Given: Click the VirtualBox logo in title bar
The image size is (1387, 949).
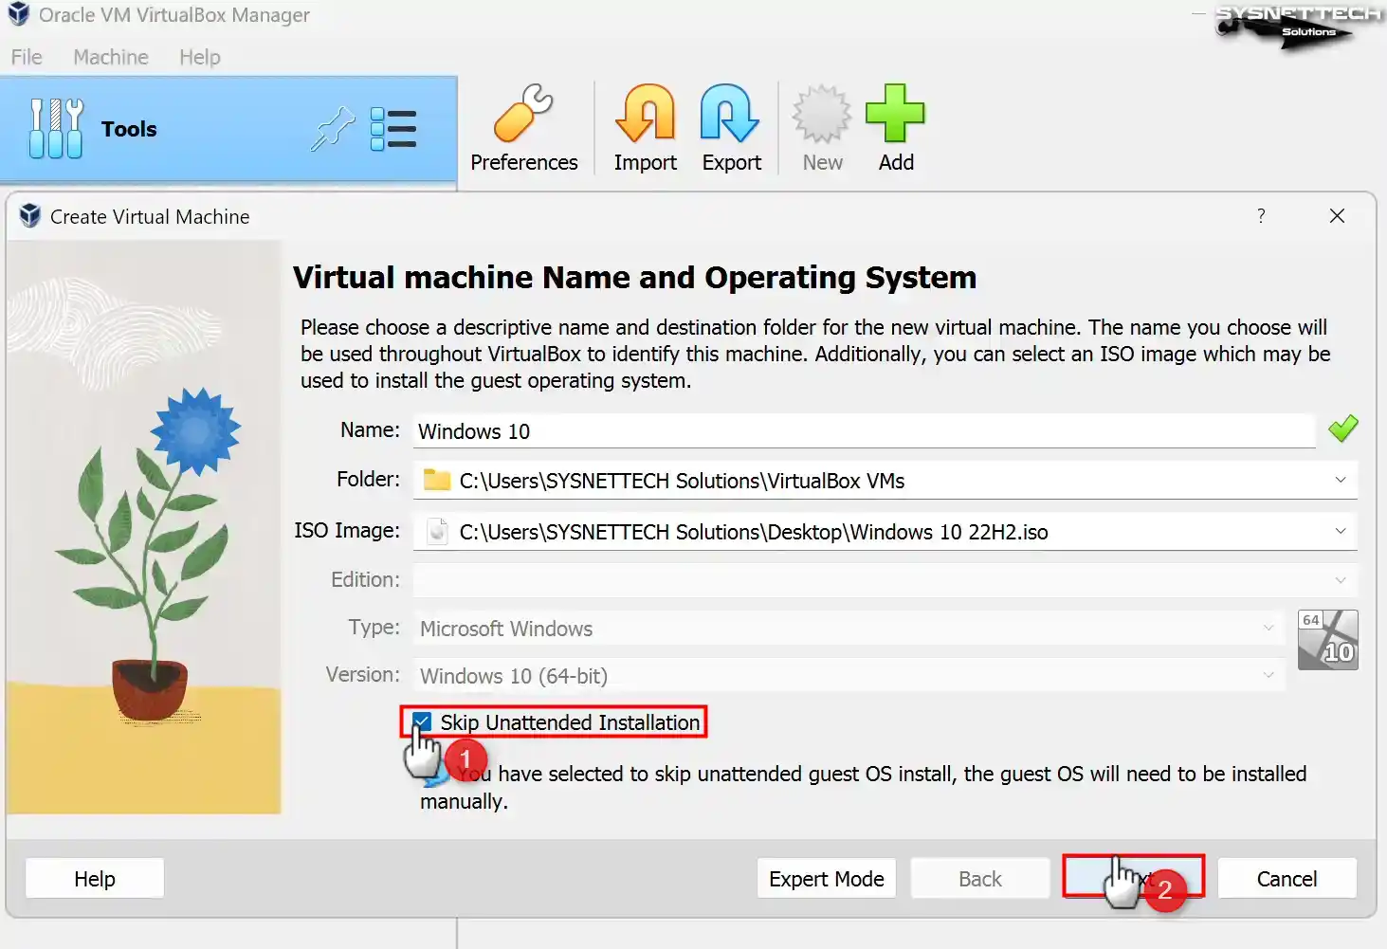Looking at the screenshot, I should pyautogui.click(x=18, y=14).
